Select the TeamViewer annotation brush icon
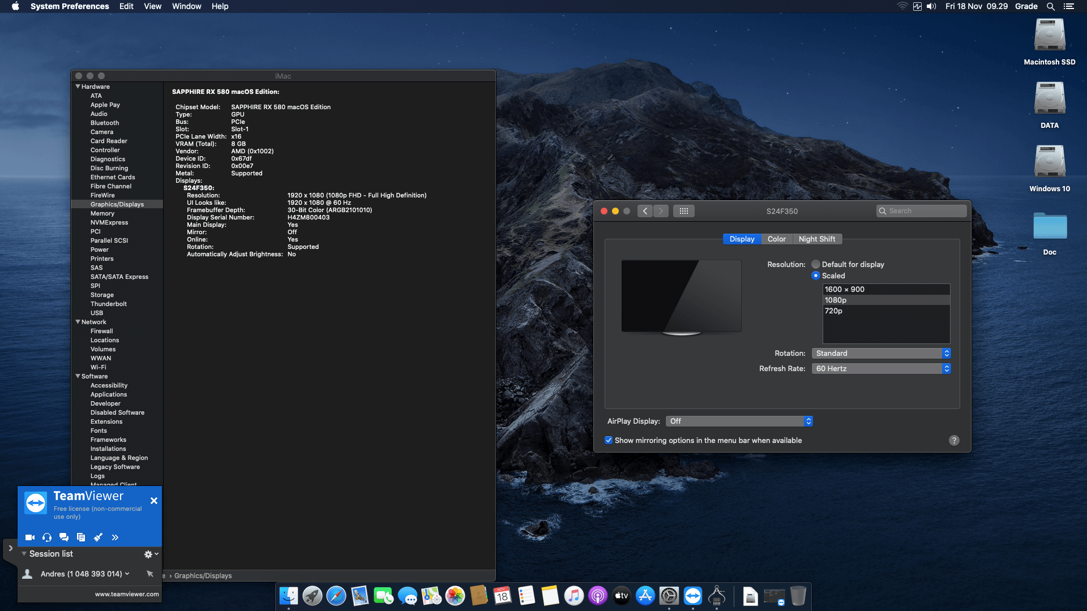 (98, 537)
